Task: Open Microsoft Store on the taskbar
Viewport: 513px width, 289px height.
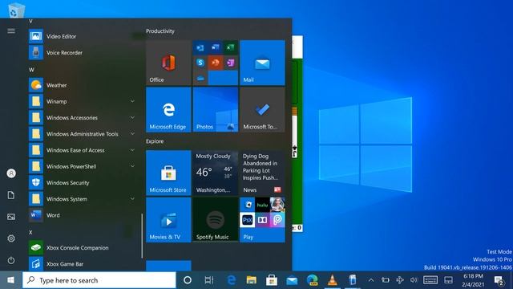Action: coord(272,280)
